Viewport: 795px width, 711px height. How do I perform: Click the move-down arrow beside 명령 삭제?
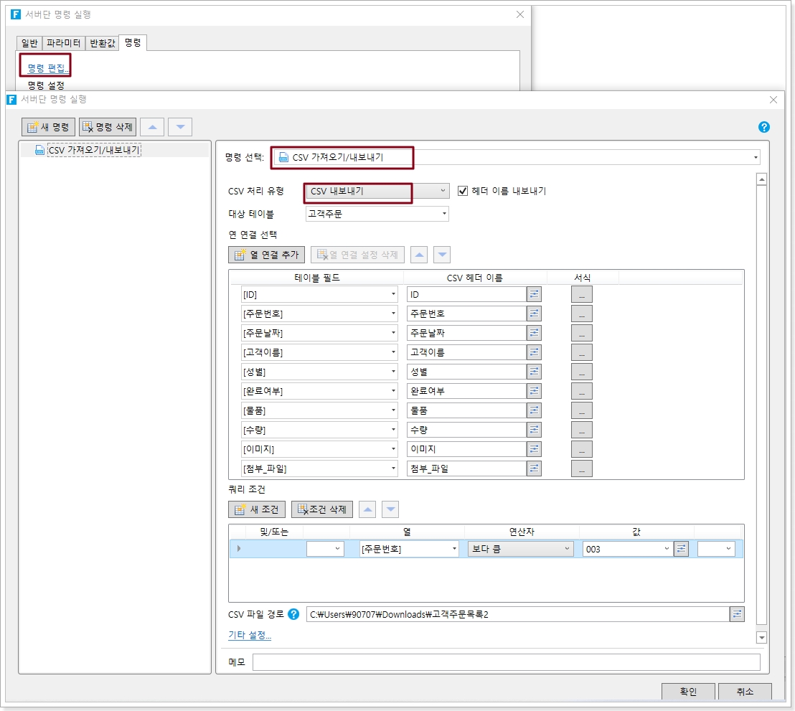coord(180,127)
